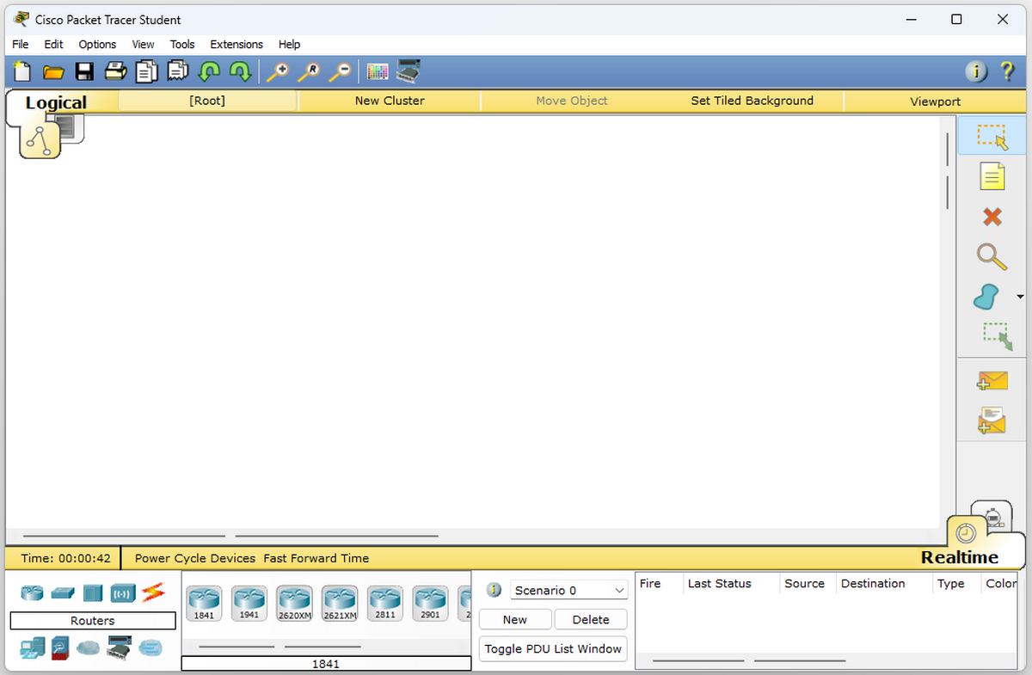Select the Hubs device category icon
The height and width of the screenshot is (675, 1032).
[x=93, y=592]
